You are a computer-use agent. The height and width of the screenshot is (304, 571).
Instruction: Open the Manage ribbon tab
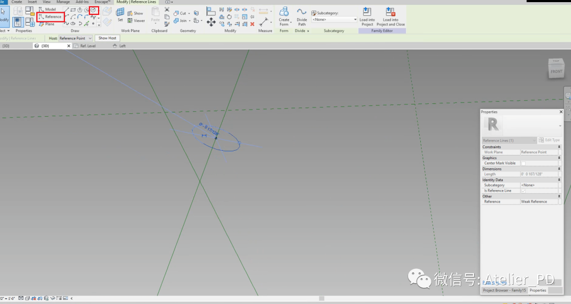(63, 2)
